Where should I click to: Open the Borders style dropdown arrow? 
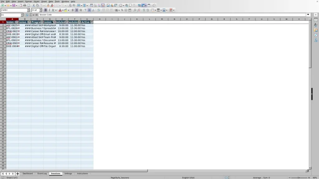[x=155, y=10]
